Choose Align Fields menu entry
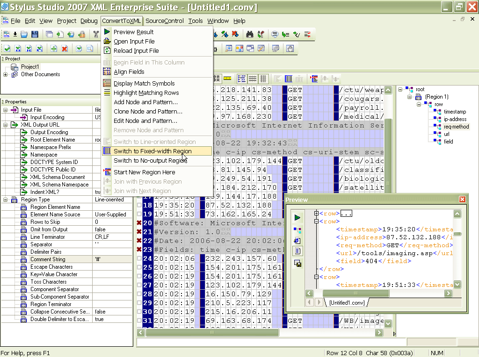This screenshot has height=357, width=479. tap(157, 71)
